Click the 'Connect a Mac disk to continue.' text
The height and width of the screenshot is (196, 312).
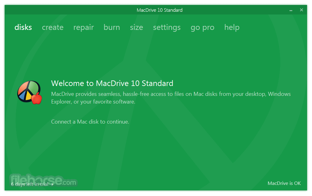coord(90,122)
